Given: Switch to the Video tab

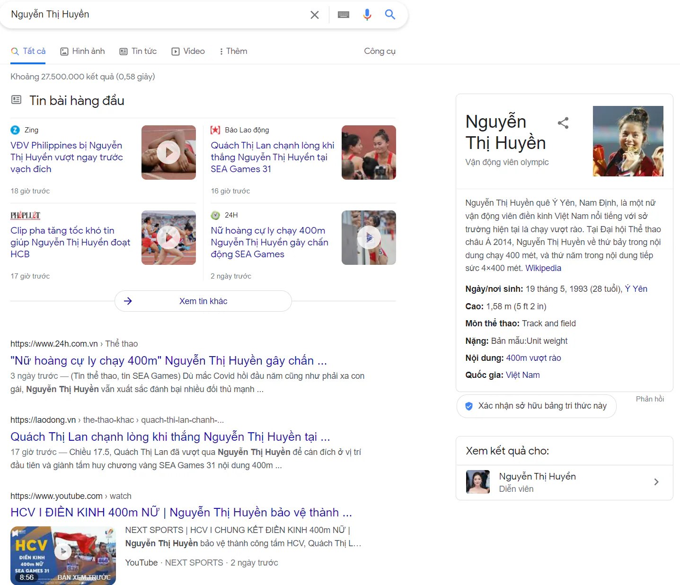Looking at the screenshot, I should coord(188,51).
